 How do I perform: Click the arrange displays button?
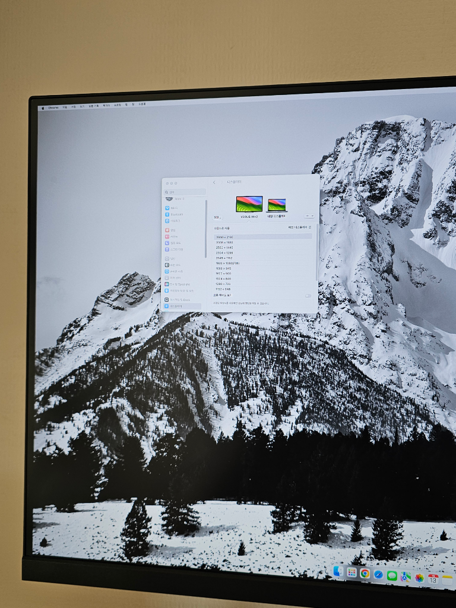(217, 217)
